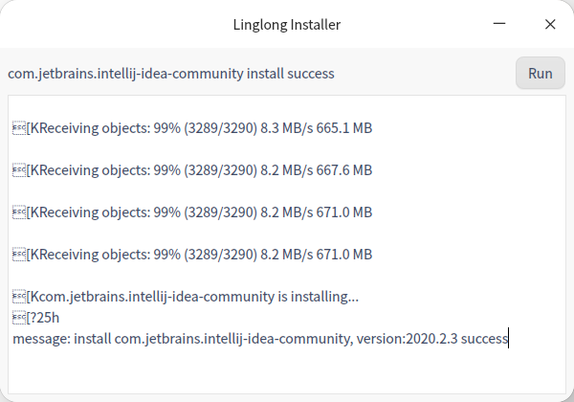Image resolution: width=574 pixels, height=402 pixels.
Task: Click the '?25h' escape sequence line
Action: tap(43, 318)
